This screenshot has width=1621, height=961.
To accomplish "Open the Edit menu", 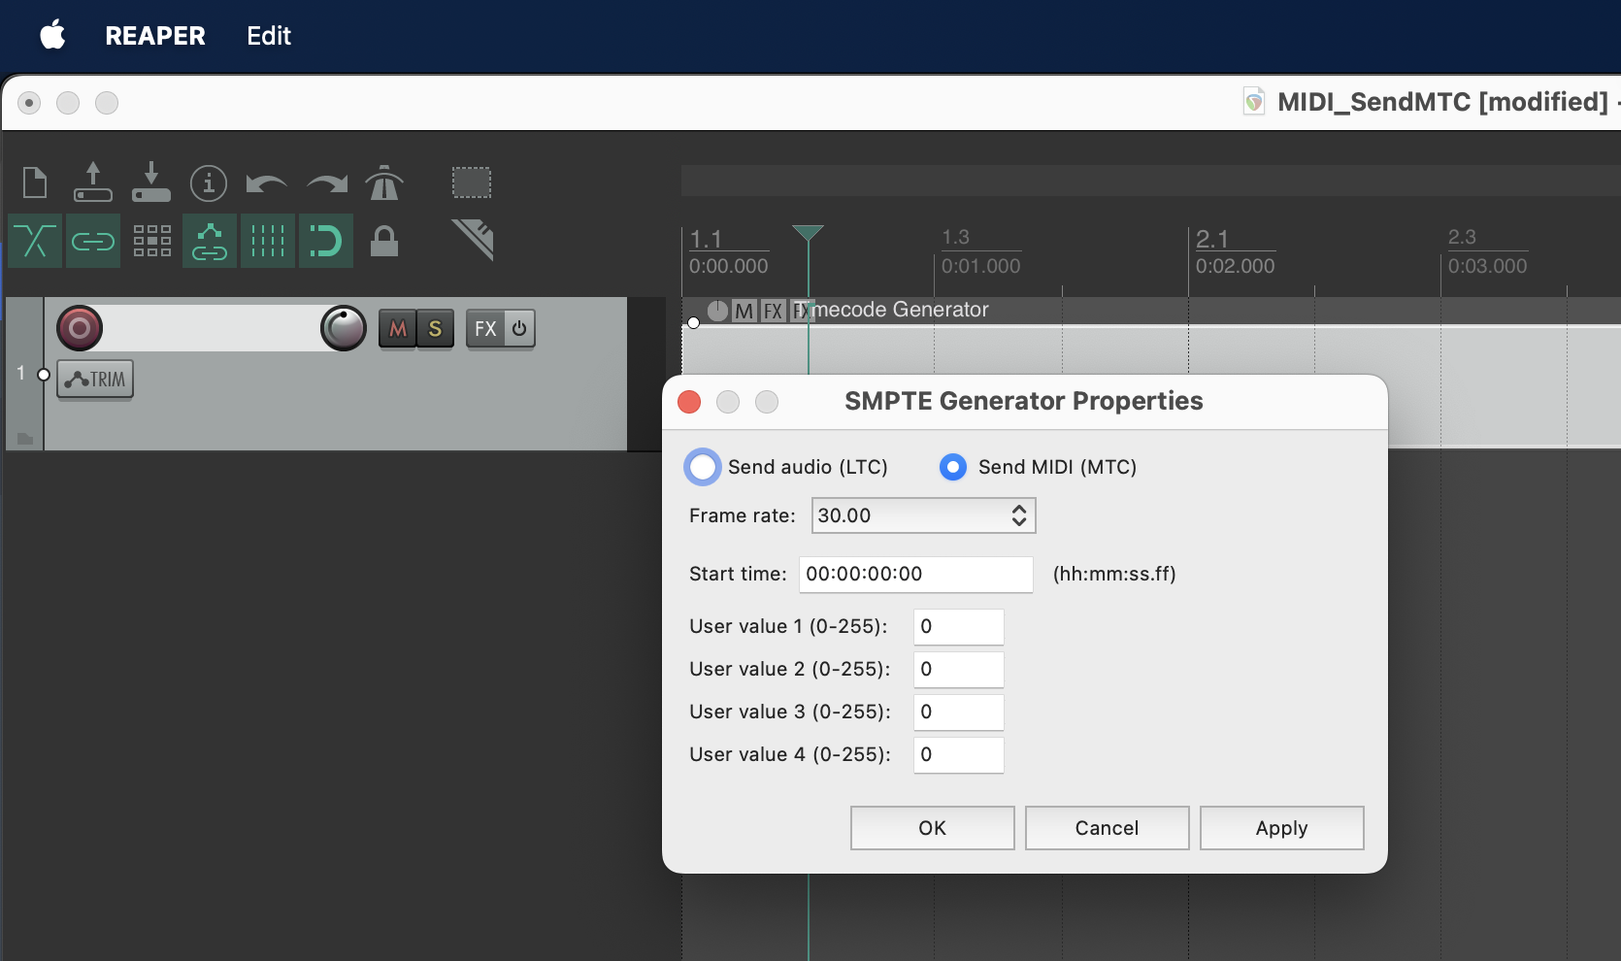I will (268, 36).
